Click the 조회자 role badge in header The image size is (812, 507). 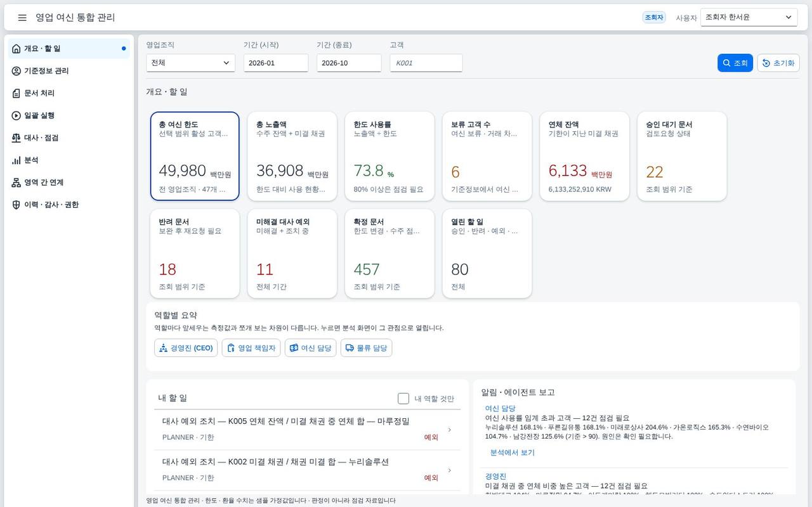654,18
